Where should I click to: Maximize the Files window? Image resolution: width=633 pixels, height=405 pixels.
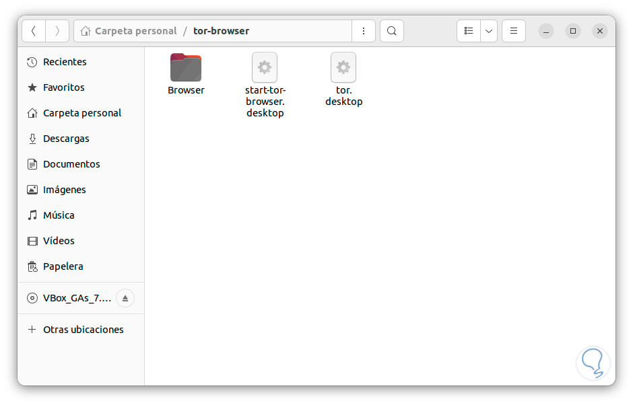pos(573,31)
